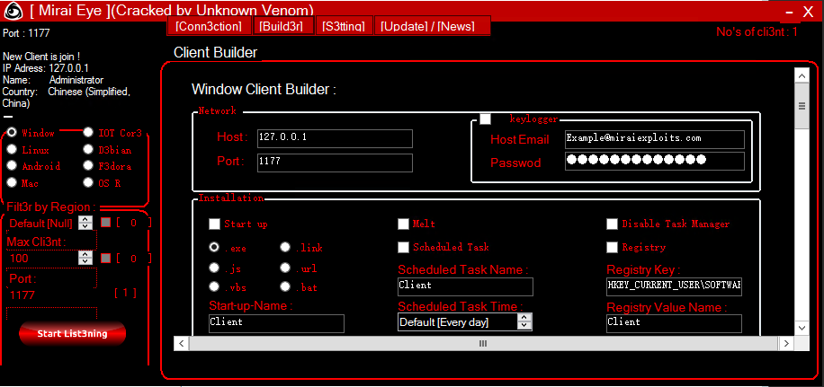Choose the Android platform option
Screen dimensions: 824x387
point(12,166)
